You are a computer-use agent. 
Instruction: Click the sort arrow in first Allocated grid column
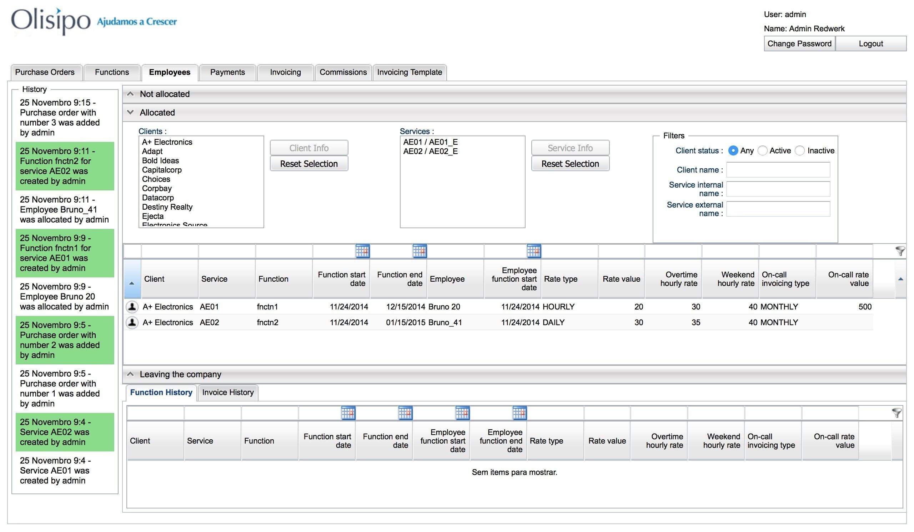click(132, 283)
